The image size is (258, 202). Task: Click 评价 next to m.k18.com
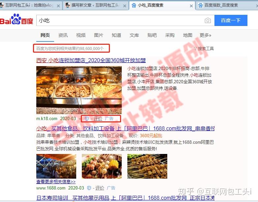pos(98,119)
